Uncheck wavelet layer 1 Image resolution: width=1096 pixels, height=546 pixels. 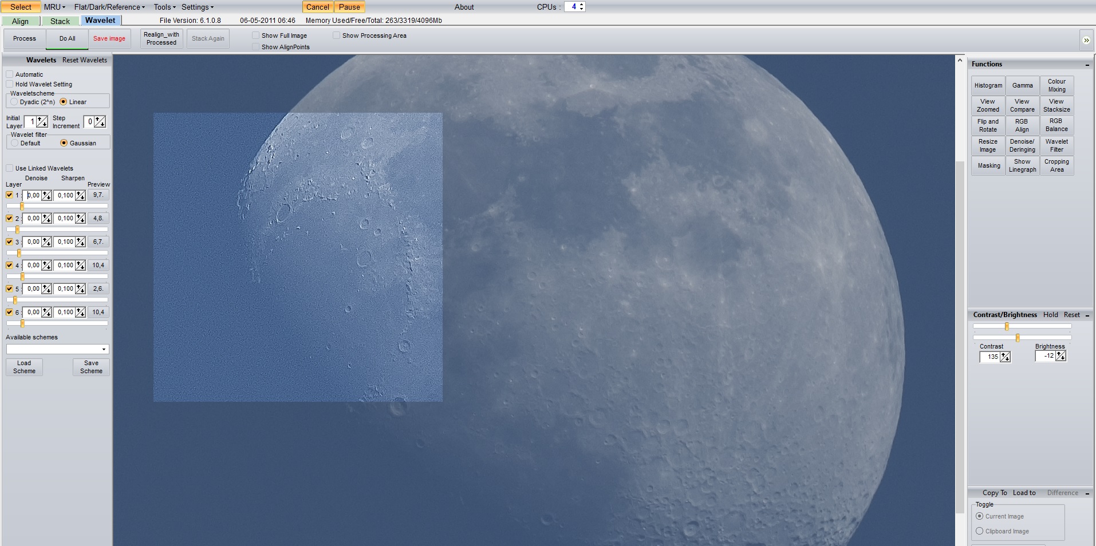coord(10,195)
